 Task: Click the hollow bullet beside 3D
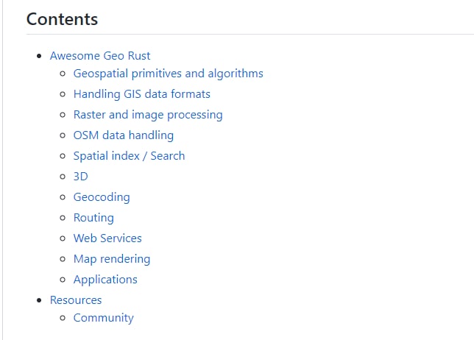pyautogui.click(x=63, y=177)
